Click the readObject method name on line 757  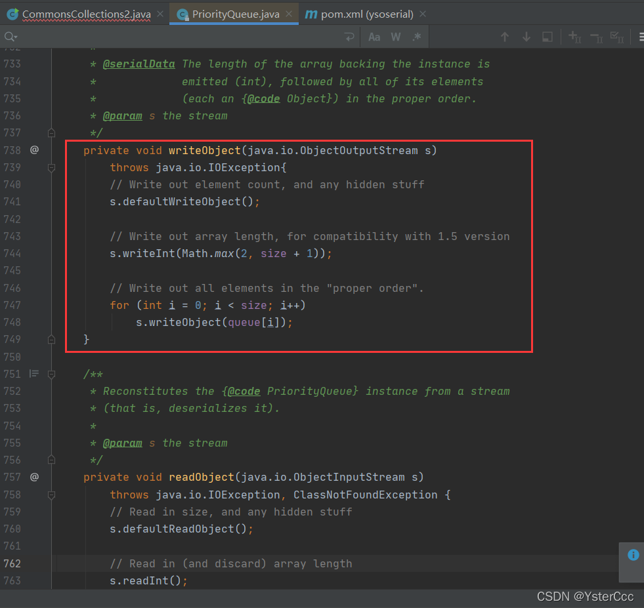pos(202,477)
